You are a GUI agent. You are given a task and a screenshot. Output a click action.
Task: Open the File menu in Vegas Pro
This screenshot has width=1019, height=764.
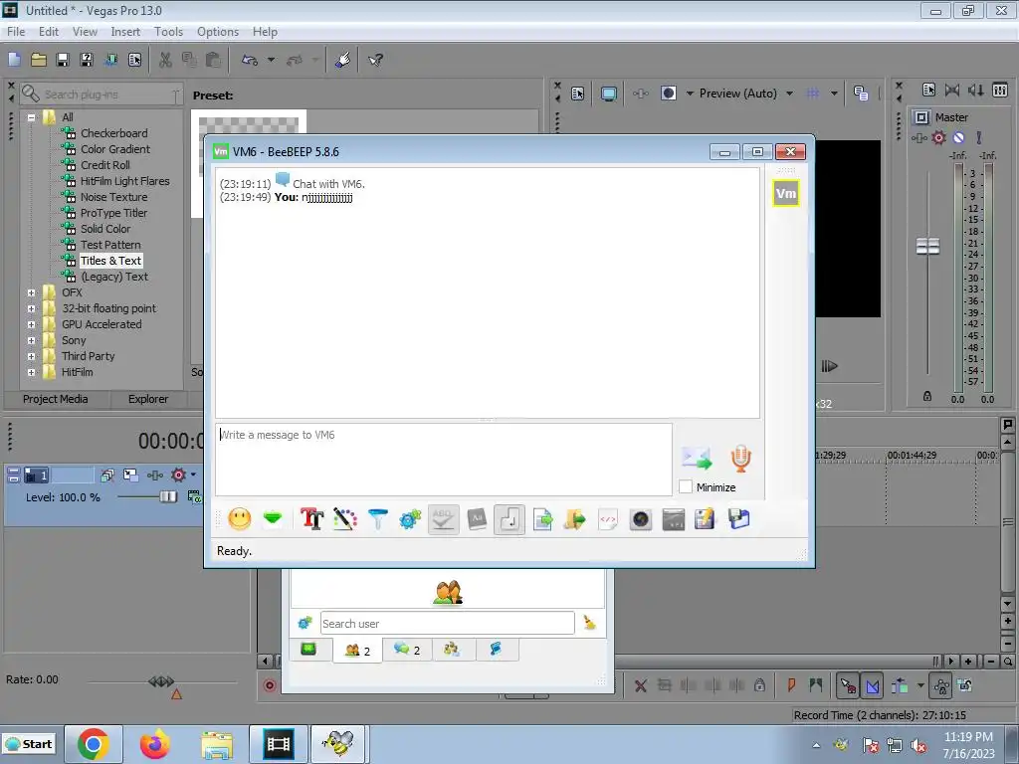16,31
